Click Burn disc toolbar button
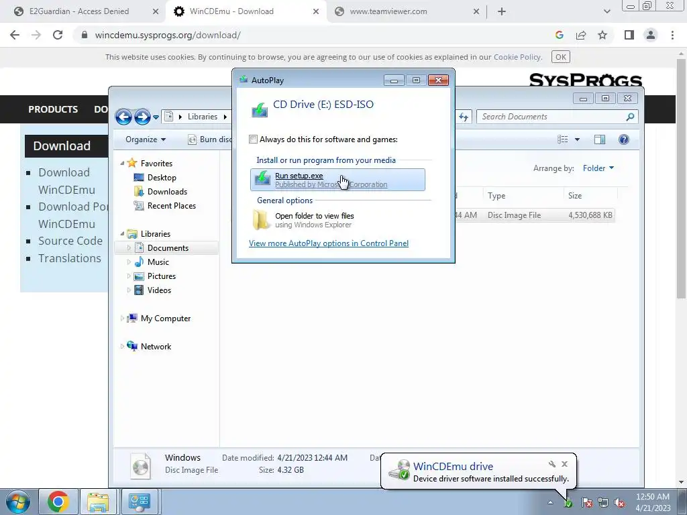The image size is (687, 515). point(209,139)
